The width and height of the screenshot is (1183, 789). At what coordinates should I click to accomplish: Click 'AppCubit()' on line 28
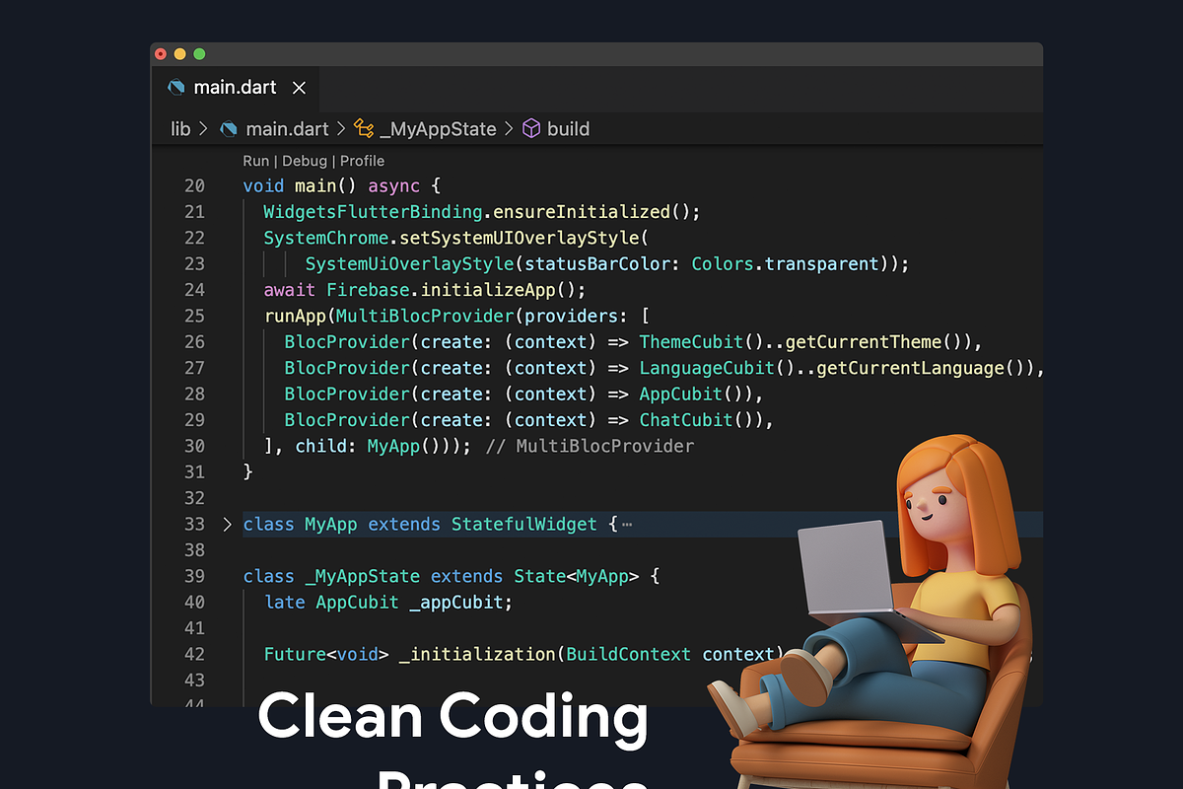[691, 394]
